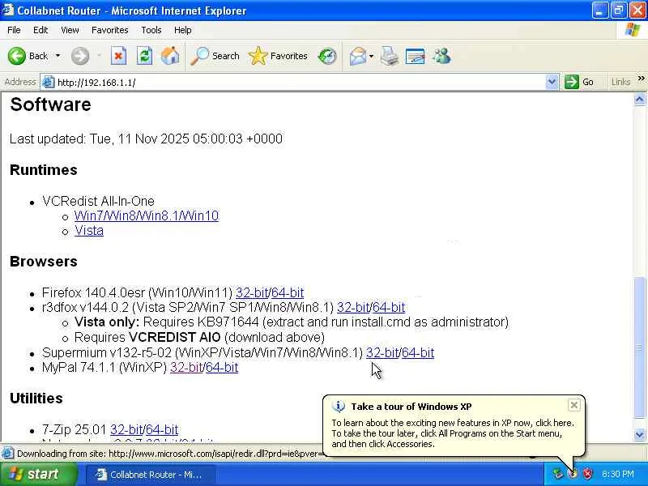
Task: Open the Favorites star toolbar button
Action: pos(278,56)
